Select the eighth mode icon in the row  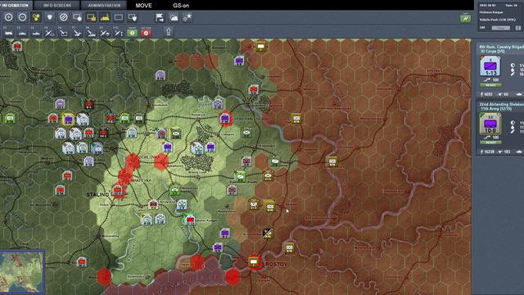[x=105, y=33]
